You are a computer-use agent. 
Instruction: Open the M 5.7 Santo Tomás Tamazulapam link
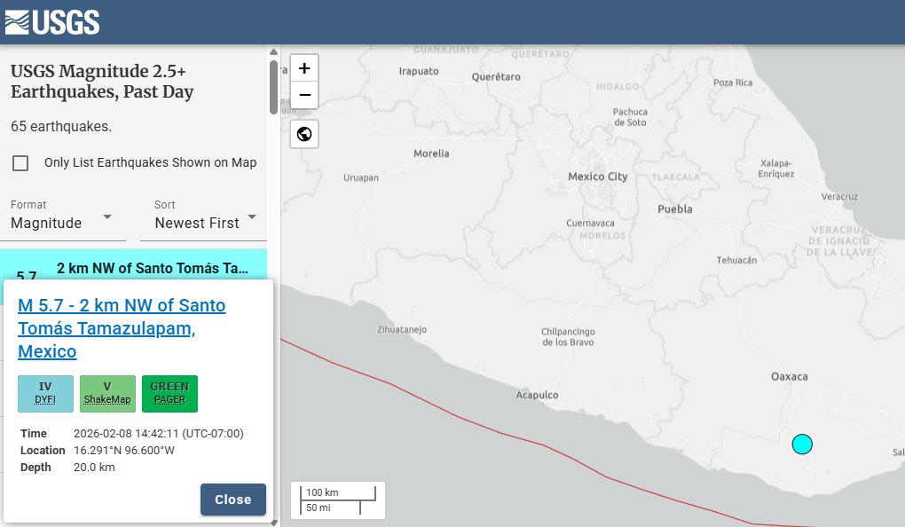pyautogui.click(x=122, y=328)
